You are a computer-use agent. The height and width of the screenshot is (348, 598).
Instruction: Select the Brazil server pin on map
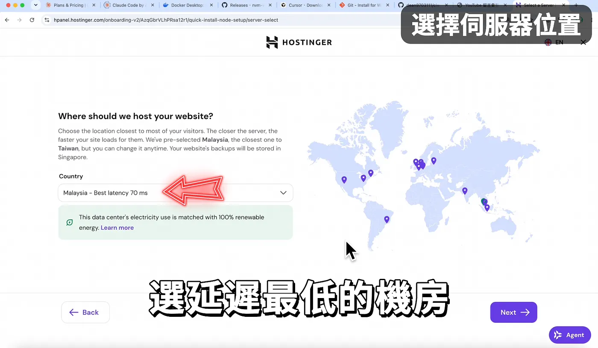click(x=387, y=219)
